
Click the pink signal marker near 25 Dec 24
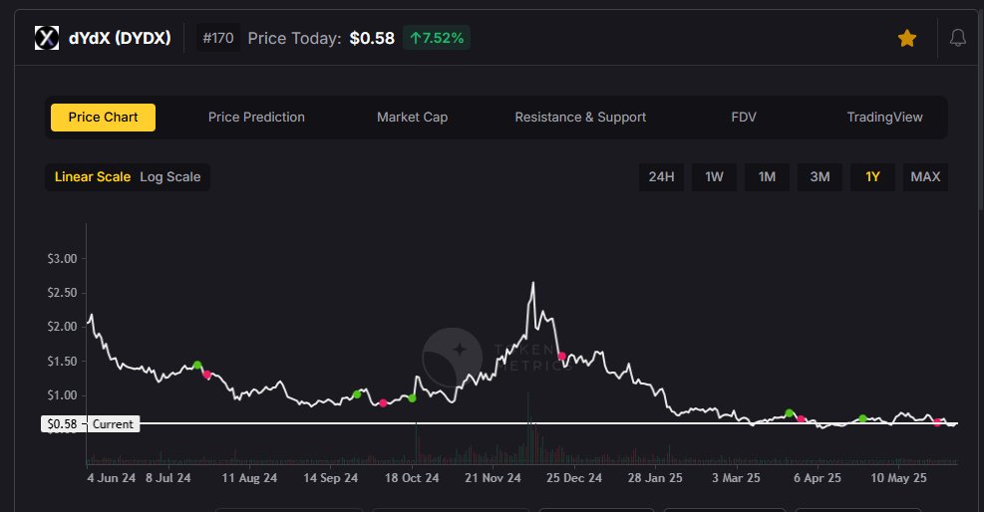[x=561, y=357]
